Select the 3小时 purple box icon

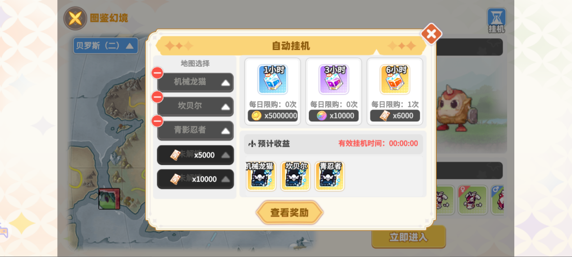334,80
